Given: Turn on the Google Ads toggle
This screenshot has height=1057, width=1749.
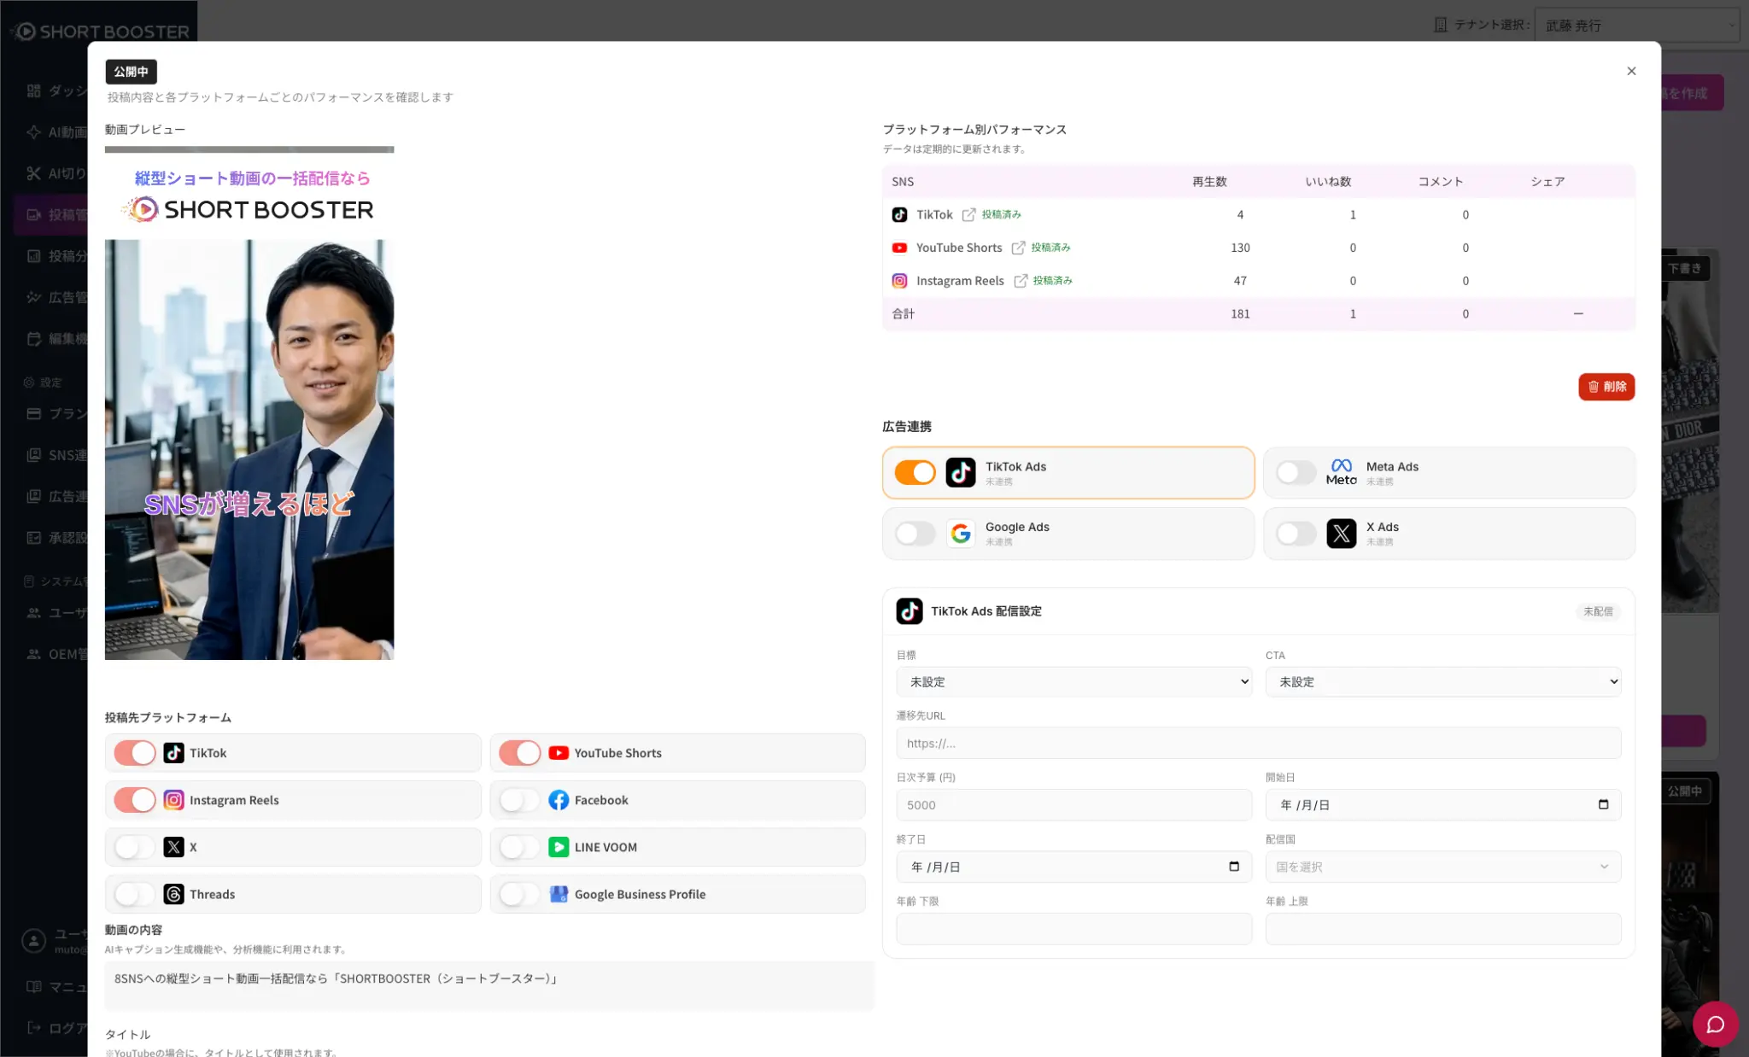Looking at the screenshot, I should point(915,534).
